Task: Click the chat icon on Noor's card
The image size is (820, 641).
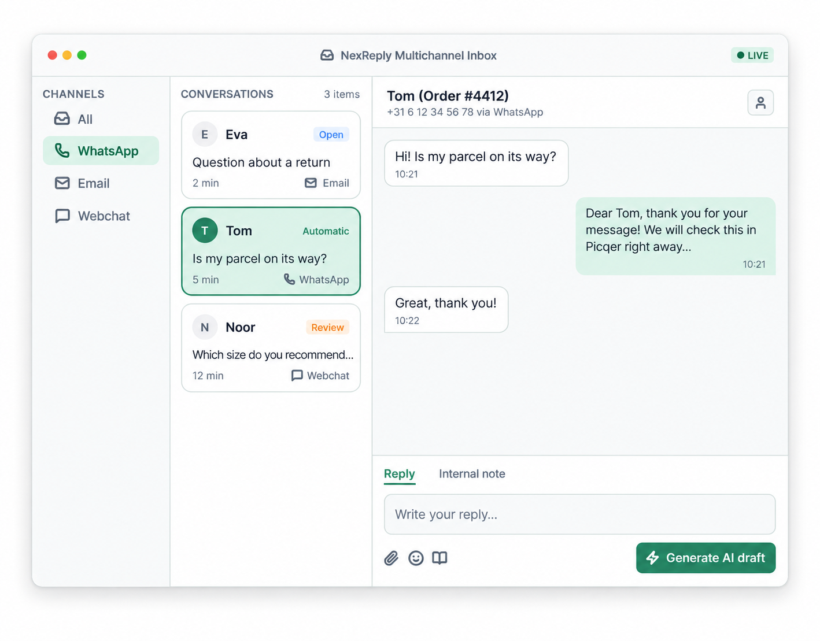Action: [297, 376]
